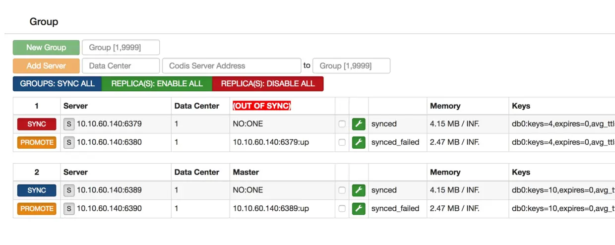615x245 pixels.
Task: Check the box for server 10.10.60.140:6389
Action: pyautogui.click(x=342, y=190)
